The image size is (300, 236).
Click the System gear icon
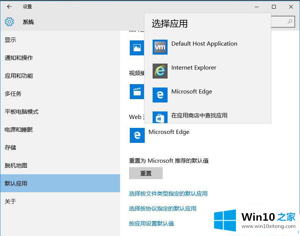click(9, 22)
